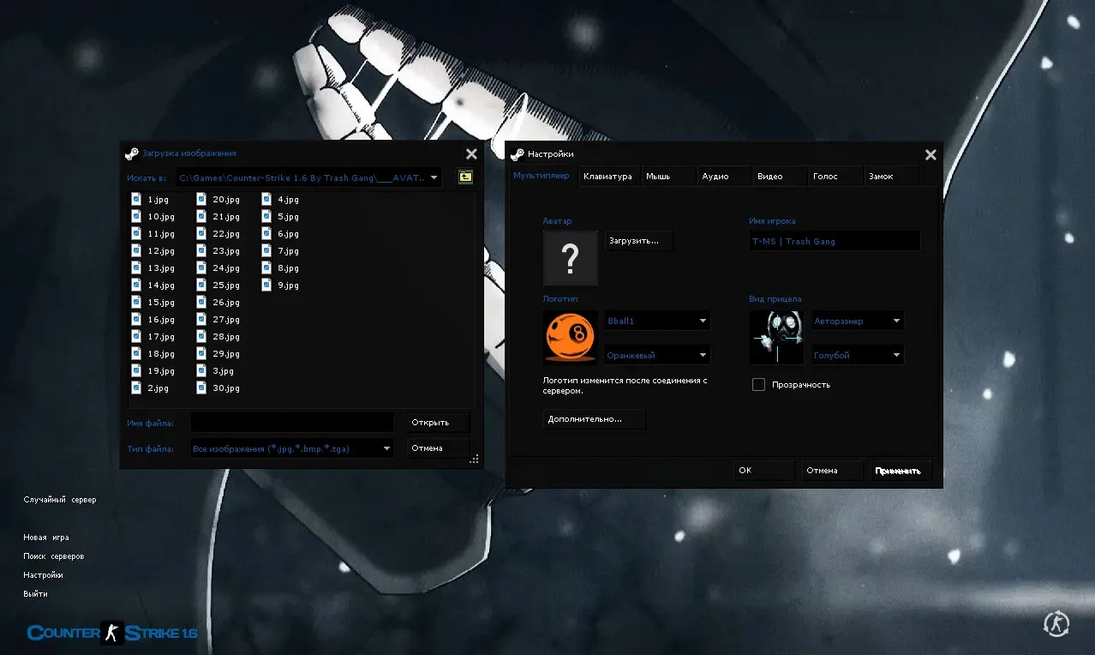Viewport: 1095px width, 655px height.
Task: Click the crosshair preview image
Action: (776, 337)
